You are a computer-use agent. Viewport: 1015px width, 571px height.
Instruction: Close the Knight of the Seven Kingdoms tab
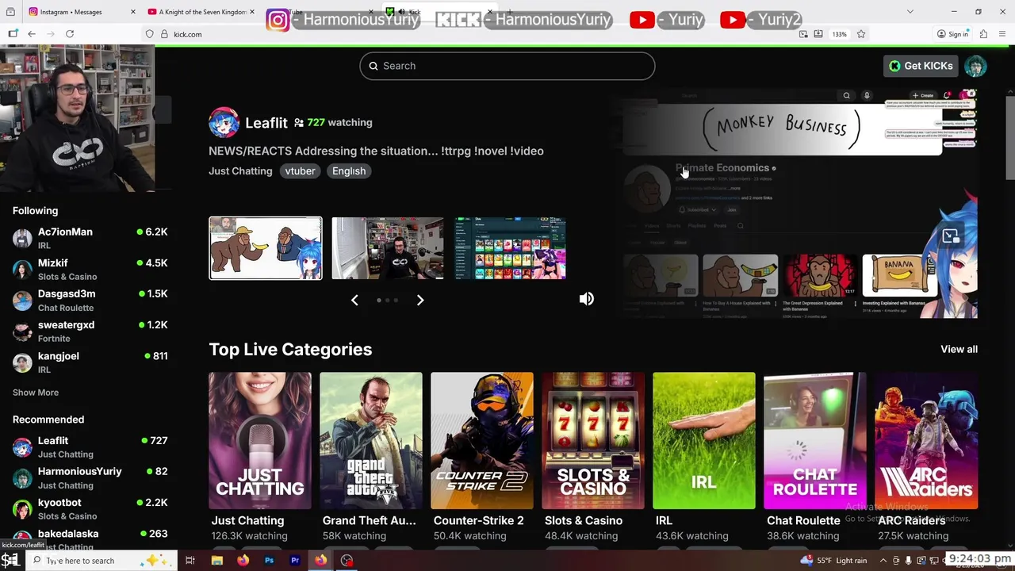coord(251,12)
